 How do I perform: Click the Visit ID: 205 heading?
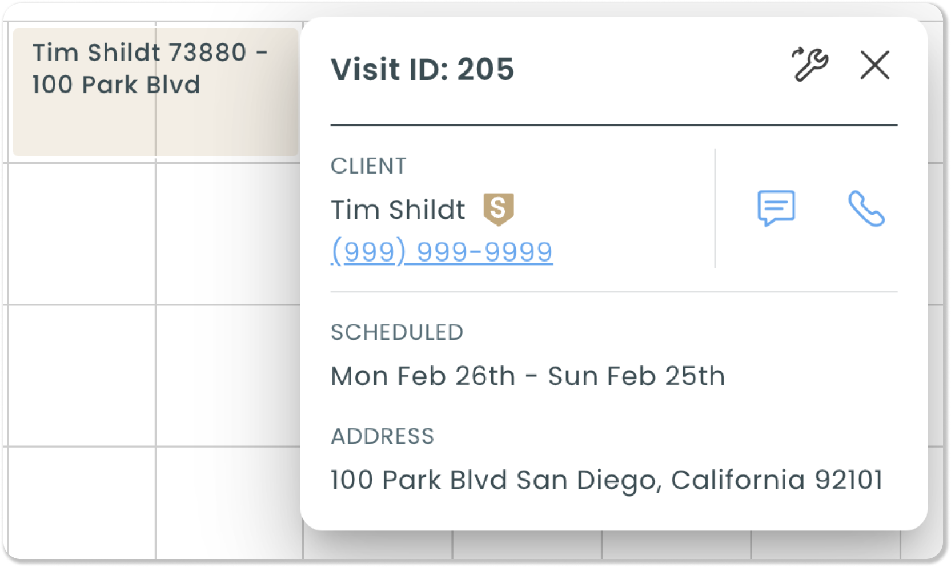pyautogui.click(x=422, y=69)
